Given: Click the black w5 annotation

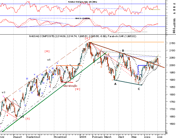Looking at the screenshot, I should [49, 60].
